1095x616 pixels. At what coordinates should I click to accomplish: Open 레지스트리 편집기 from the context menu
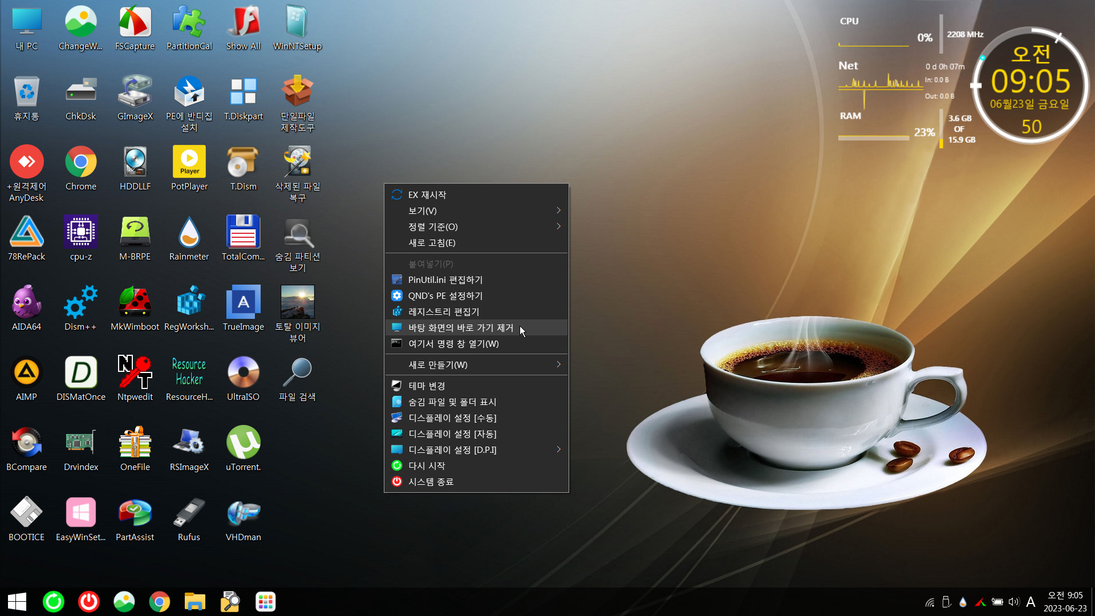(x=476, y=311)
